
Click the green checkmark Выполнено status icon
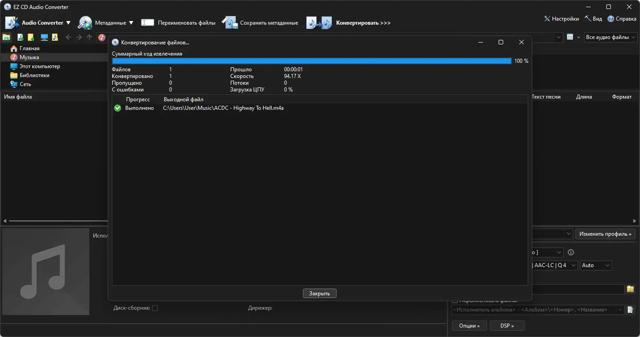coord(118,108)
